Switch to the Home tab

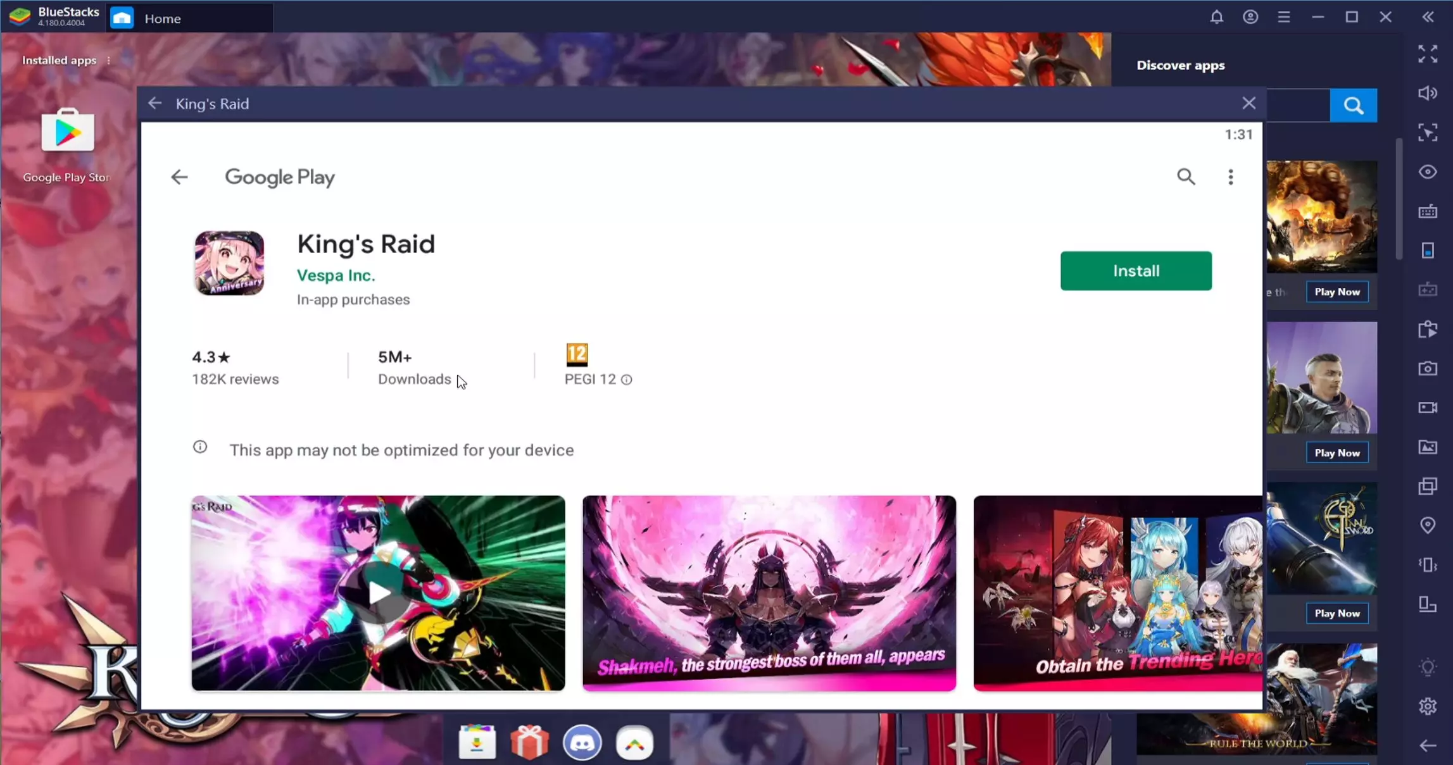coord(162,18)
